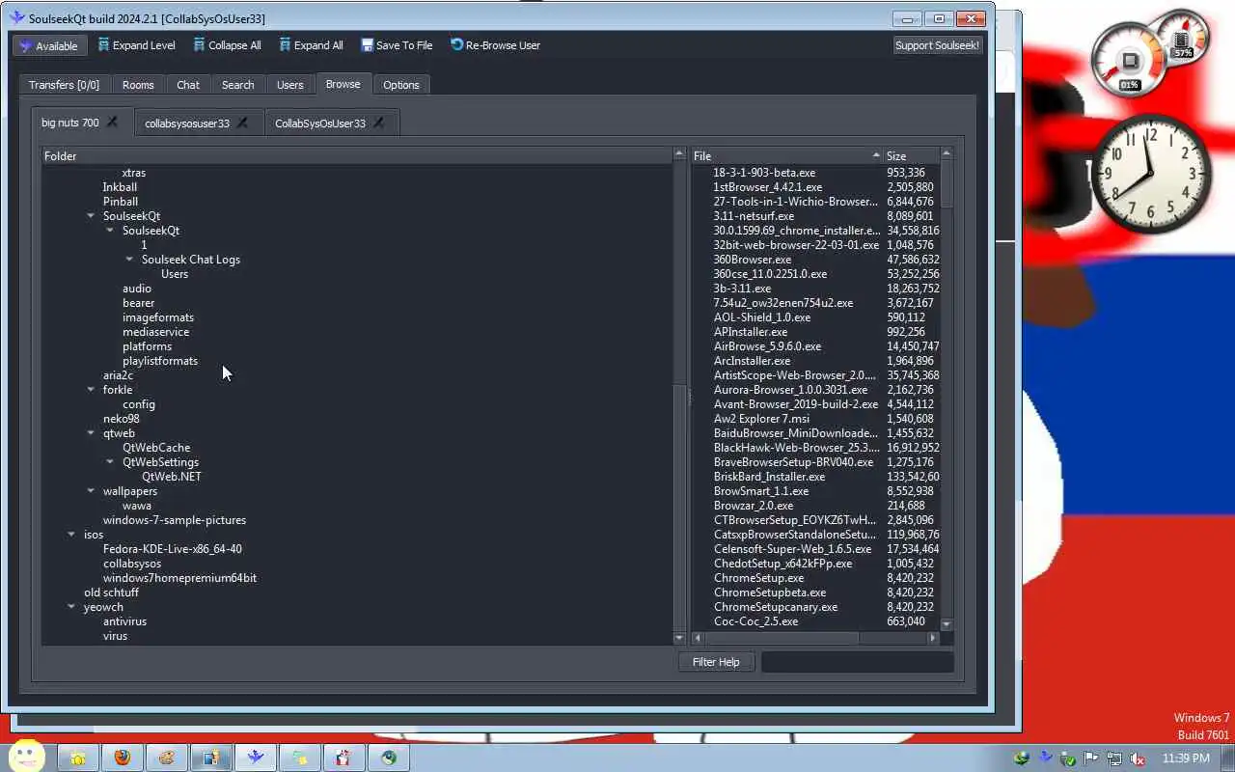Select the aria2c folder
The width and height of the screenshot is (1235, 772).
click(118, 375)
